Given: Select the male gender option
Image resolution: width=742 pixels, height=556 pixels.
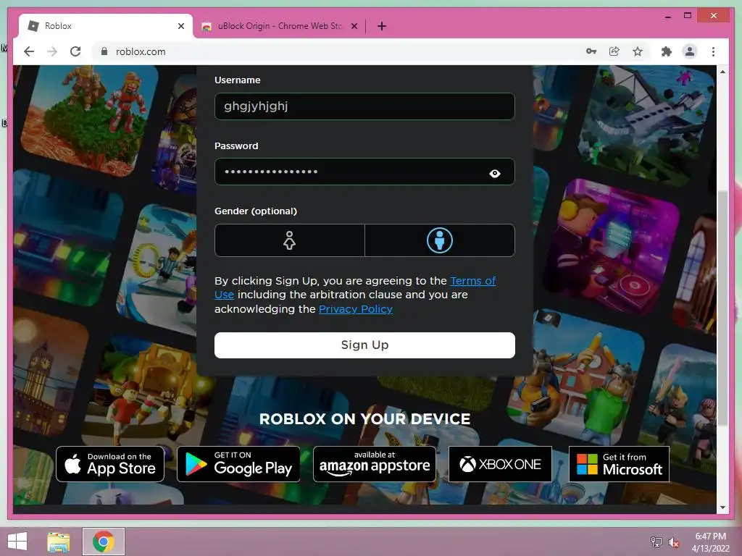Looking at the screenshot, I should tap(440, 240).
